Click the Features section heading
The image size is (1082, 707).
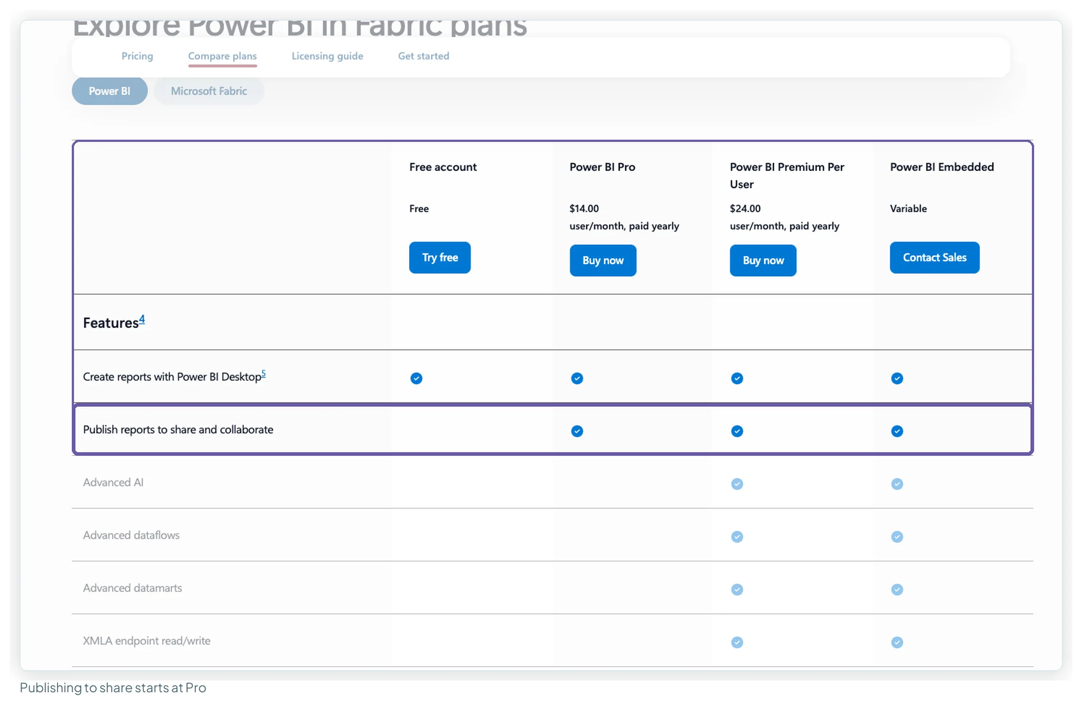click(x=111, y=323)
